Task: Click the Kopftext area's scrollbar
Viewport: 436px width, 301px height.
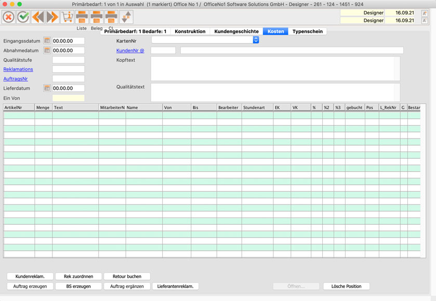Action: pyautogui.click(x=398, y=69)
